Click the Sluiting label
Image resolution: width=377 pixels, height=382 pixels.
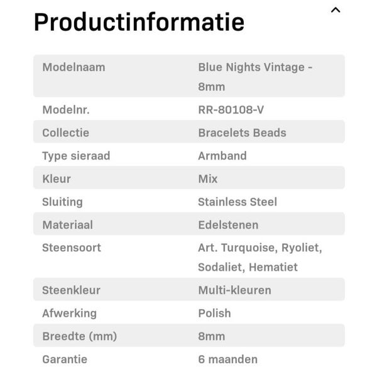click(62, 202)
